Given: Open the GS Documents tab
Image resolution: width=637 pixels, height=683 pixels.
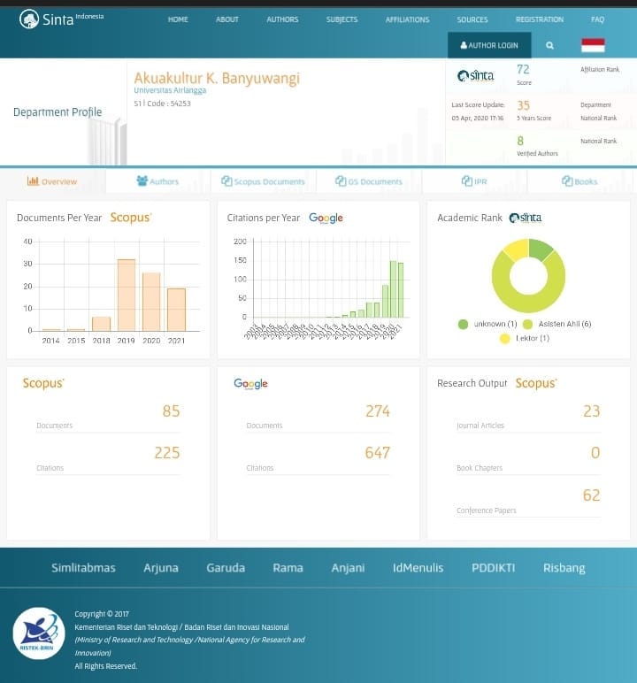Looking at the screenshot, I should click(x=368, y=181).
